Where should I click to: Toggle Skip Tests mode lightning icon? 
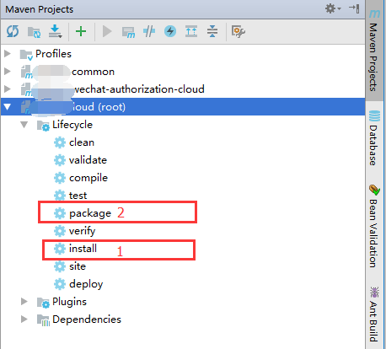pos(170,31)
